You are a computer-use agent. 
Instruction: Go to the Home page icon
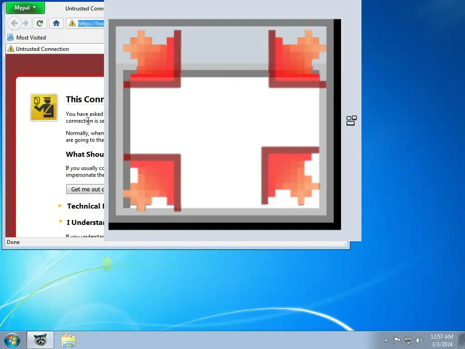[x=56, y=23]
